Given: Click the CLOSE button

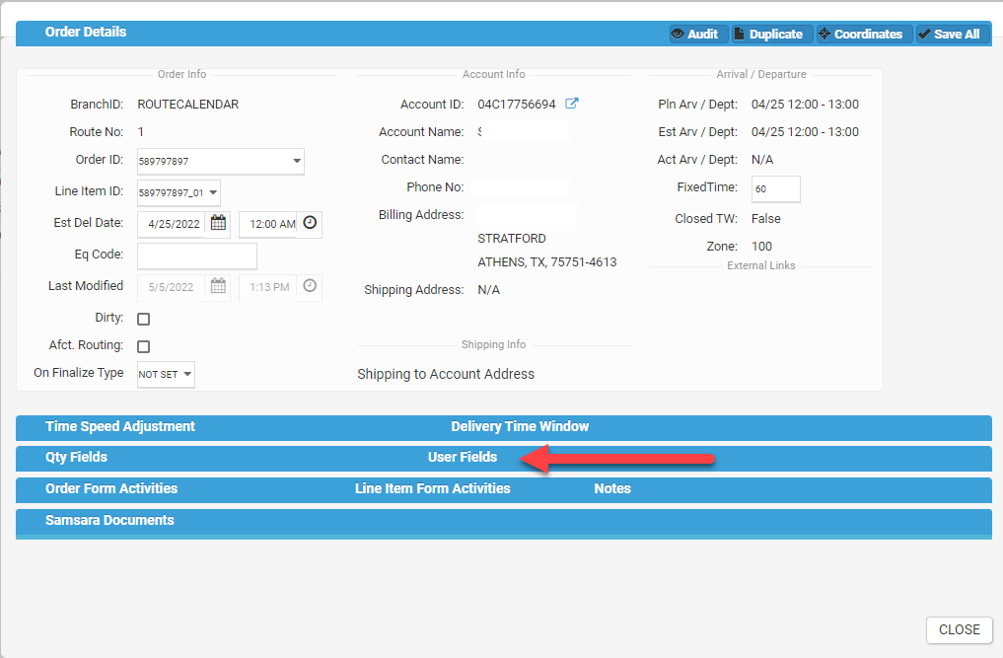Looking at the screenshot, I should (x=959, y=629).
